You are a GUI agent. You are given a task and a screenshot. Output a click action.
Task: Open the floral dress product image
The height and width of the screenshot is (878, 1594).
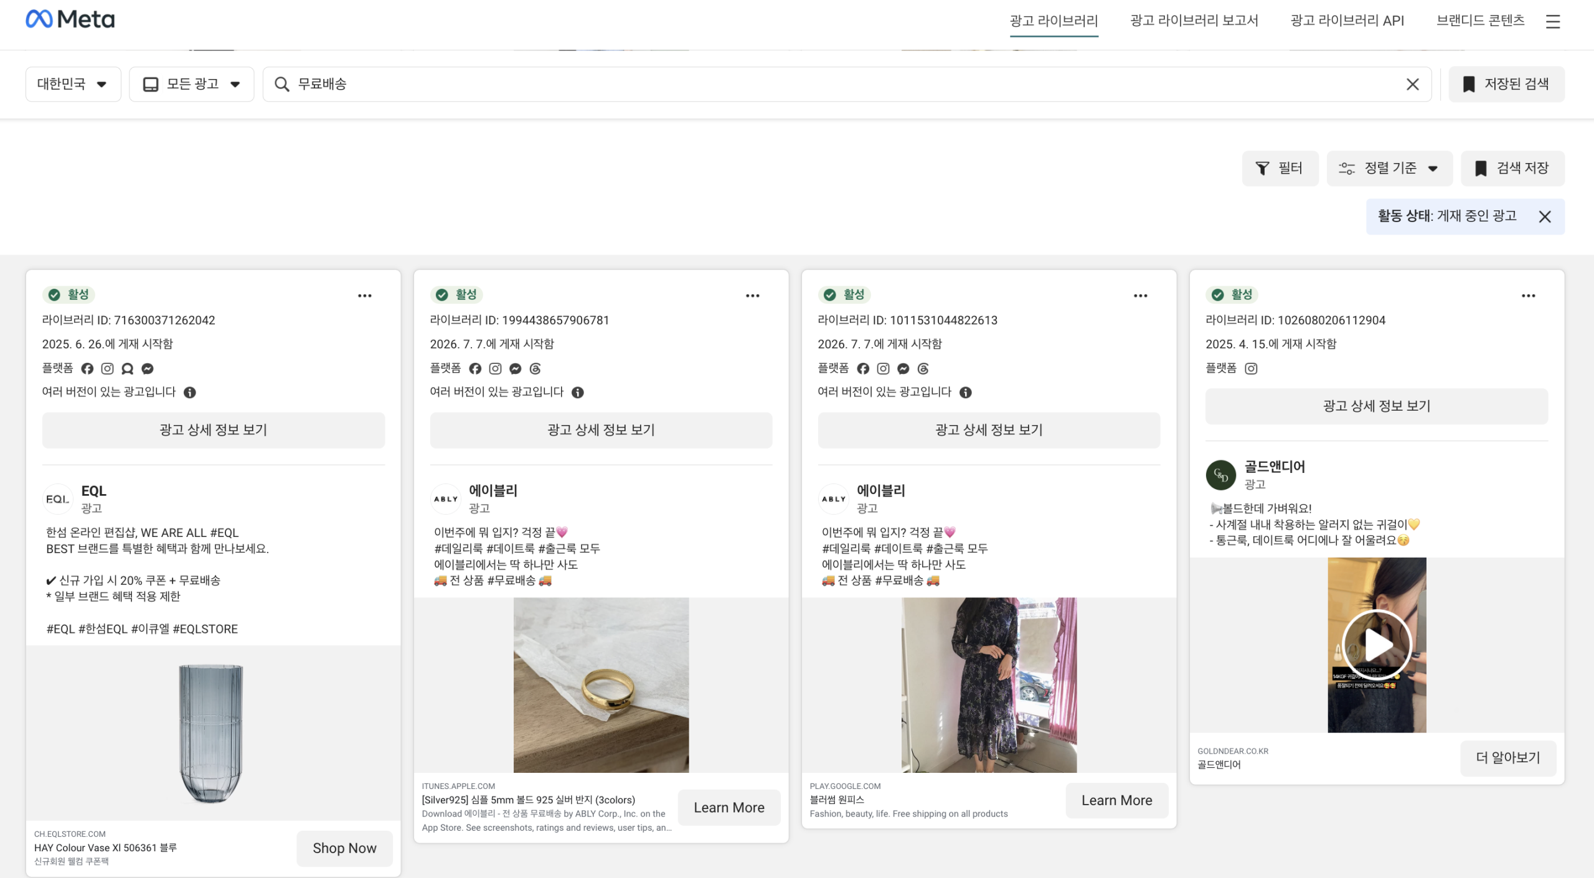pyautogui.click(x=989, y=685)
